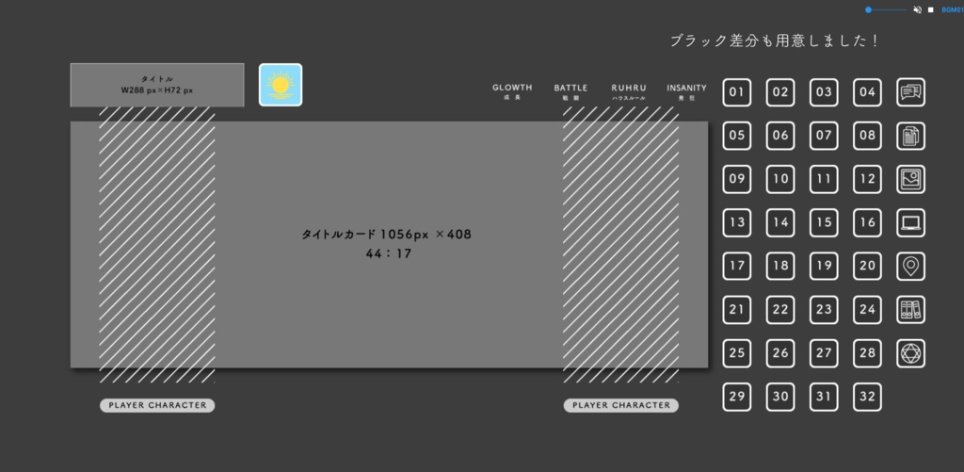
Task: Select numbered button 20
Action: tap(867, 267)
